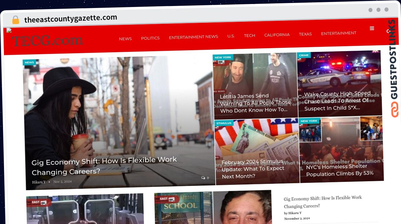Click the padlock icon in the address bar
The image size is (401, 224).
[15, 20]
